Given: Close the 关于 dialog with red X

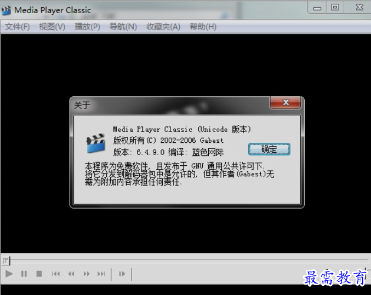Looking at the screenshot, I should point(286,102).
